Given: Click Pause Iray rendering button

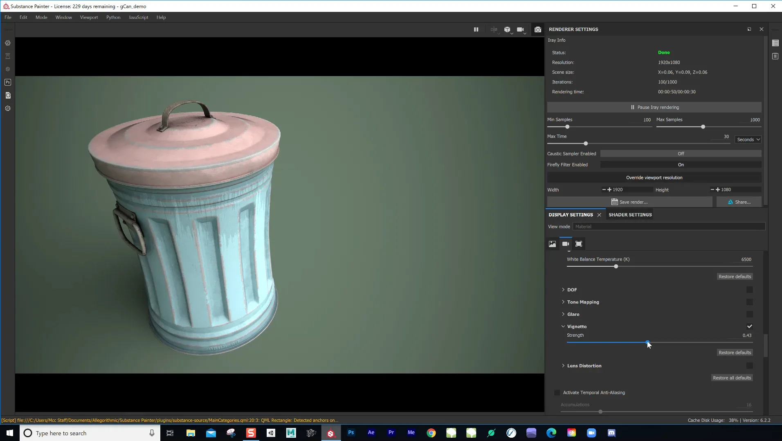Looking at the screenshot, I should (654, 107).
